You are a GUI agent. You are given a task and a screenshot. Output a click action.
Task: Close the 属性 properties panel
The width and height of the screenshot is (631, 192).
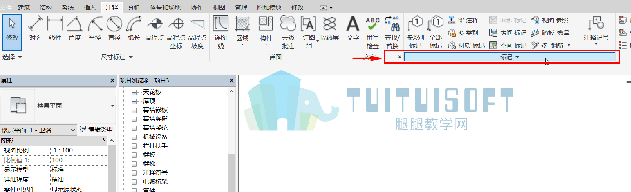pyautogui.click(x=112, y=80)
